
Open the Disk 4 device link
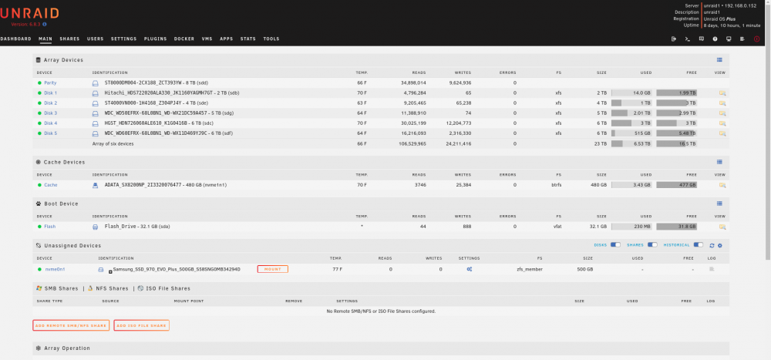[x=51, y=123]
